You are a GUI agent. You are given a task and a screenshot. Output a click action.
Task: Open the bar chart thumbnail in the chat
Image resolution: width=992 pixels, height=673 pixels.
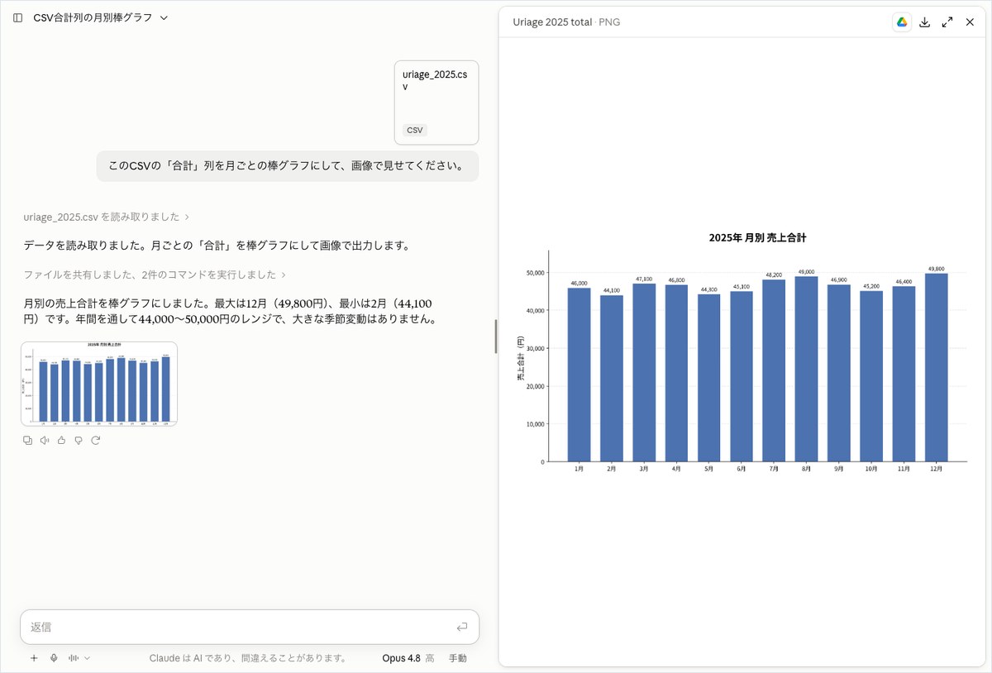click(99, 384)
